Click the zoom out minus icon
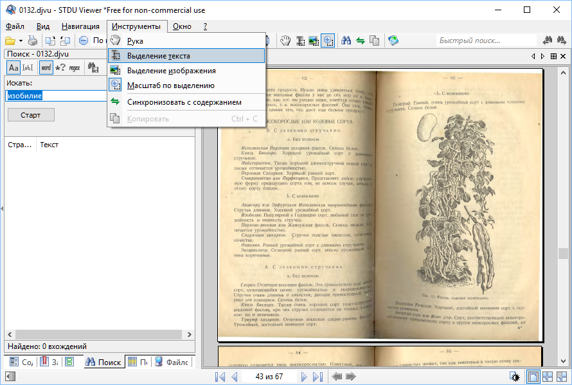Image resolution: width=572 pixels, height=385 pixels. tap(84, 40)
